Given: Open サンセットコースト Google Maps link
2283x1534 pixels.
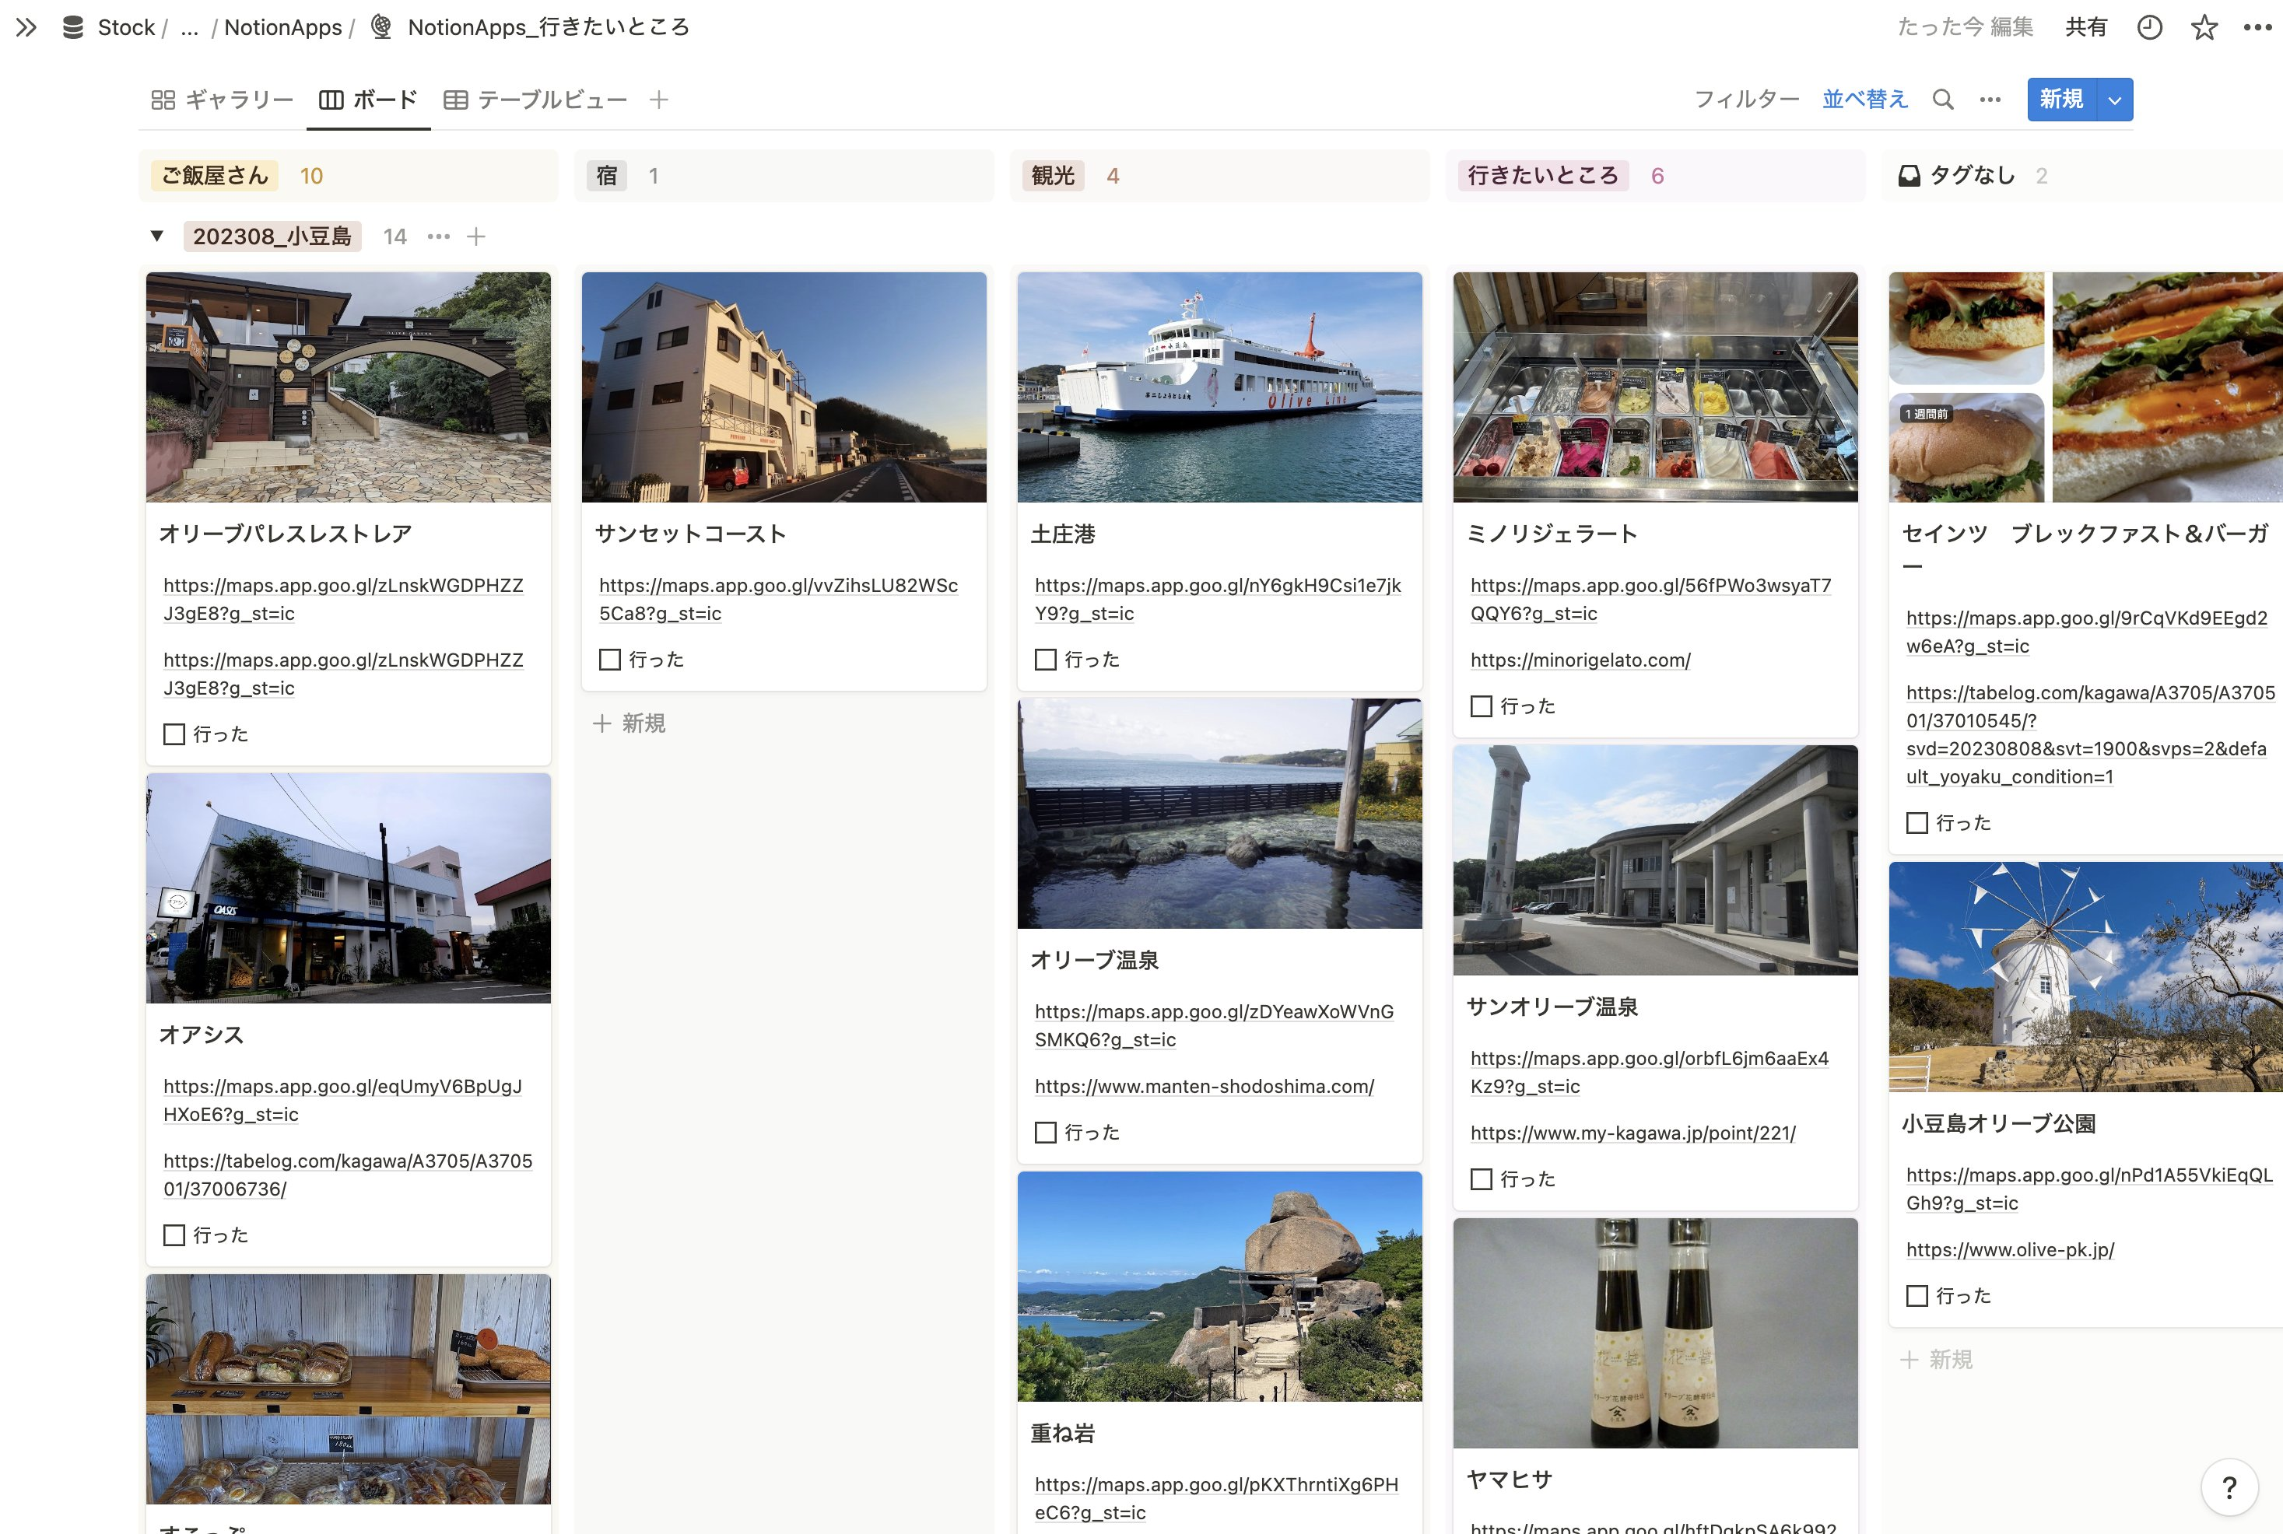Looking at the screenshot, I should coord(778,600).
